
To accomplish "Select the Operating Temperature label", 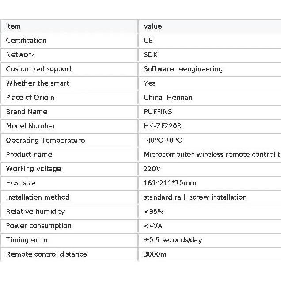I will pyautogui.click(x=46, y=140).
